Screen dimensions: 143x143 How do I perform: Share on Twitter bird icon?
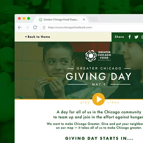[x=136, y=37]
